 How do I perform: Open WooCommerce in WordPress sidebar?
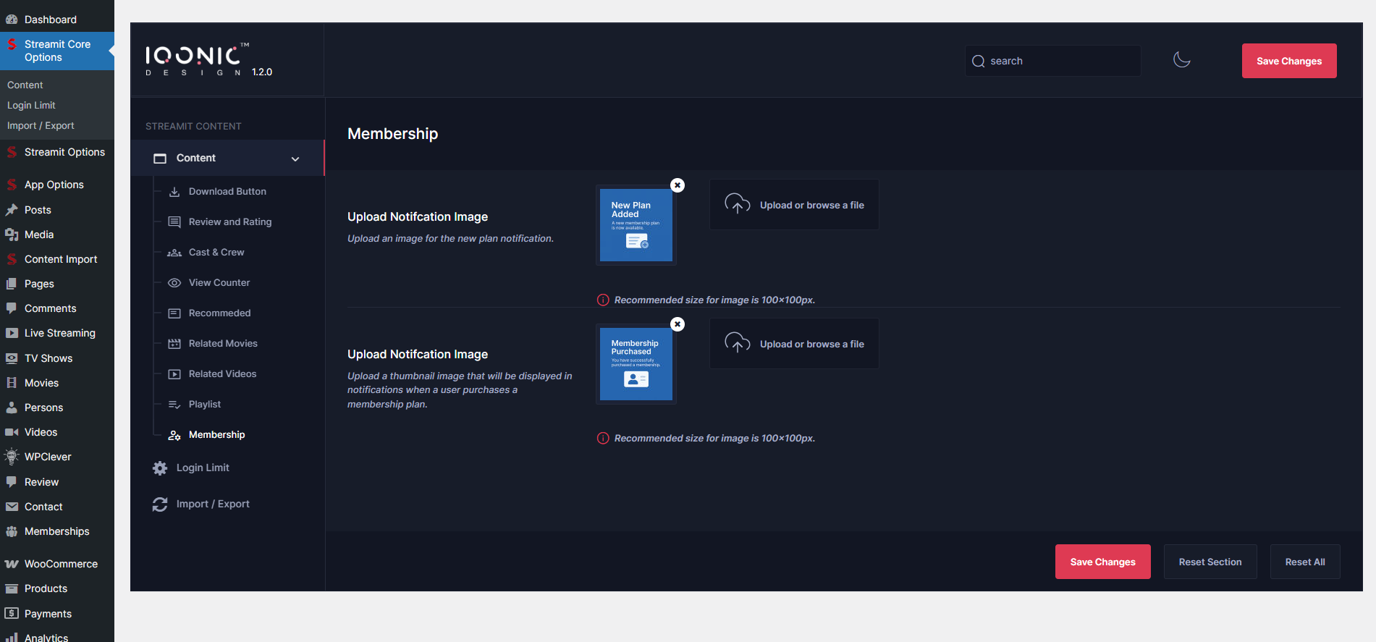pos(61,564)
